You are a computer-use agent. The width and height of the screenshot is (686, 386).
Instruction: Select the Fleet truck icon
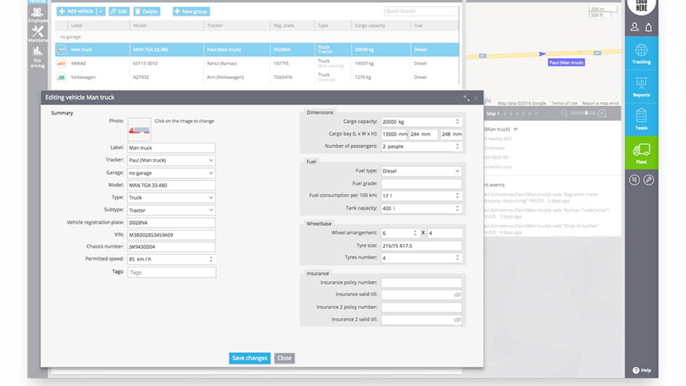641,152
